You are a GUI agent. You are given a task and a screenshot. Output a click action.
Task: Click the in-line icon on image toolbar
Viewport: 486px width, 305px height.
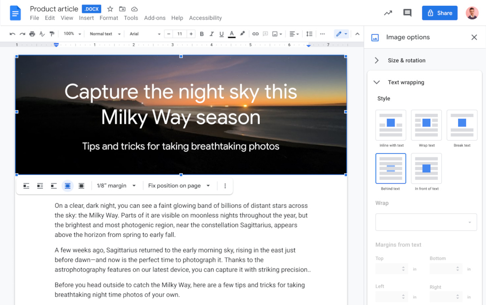coord(27,186)
